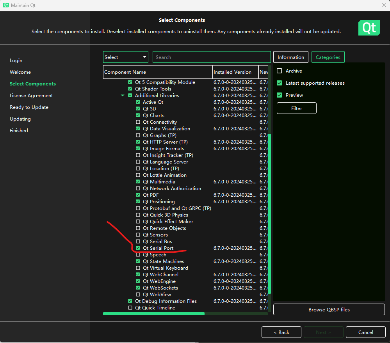Screen dimensions: 390x343
Task: Select Updating step in sidebar
Action: pos(20,119)
